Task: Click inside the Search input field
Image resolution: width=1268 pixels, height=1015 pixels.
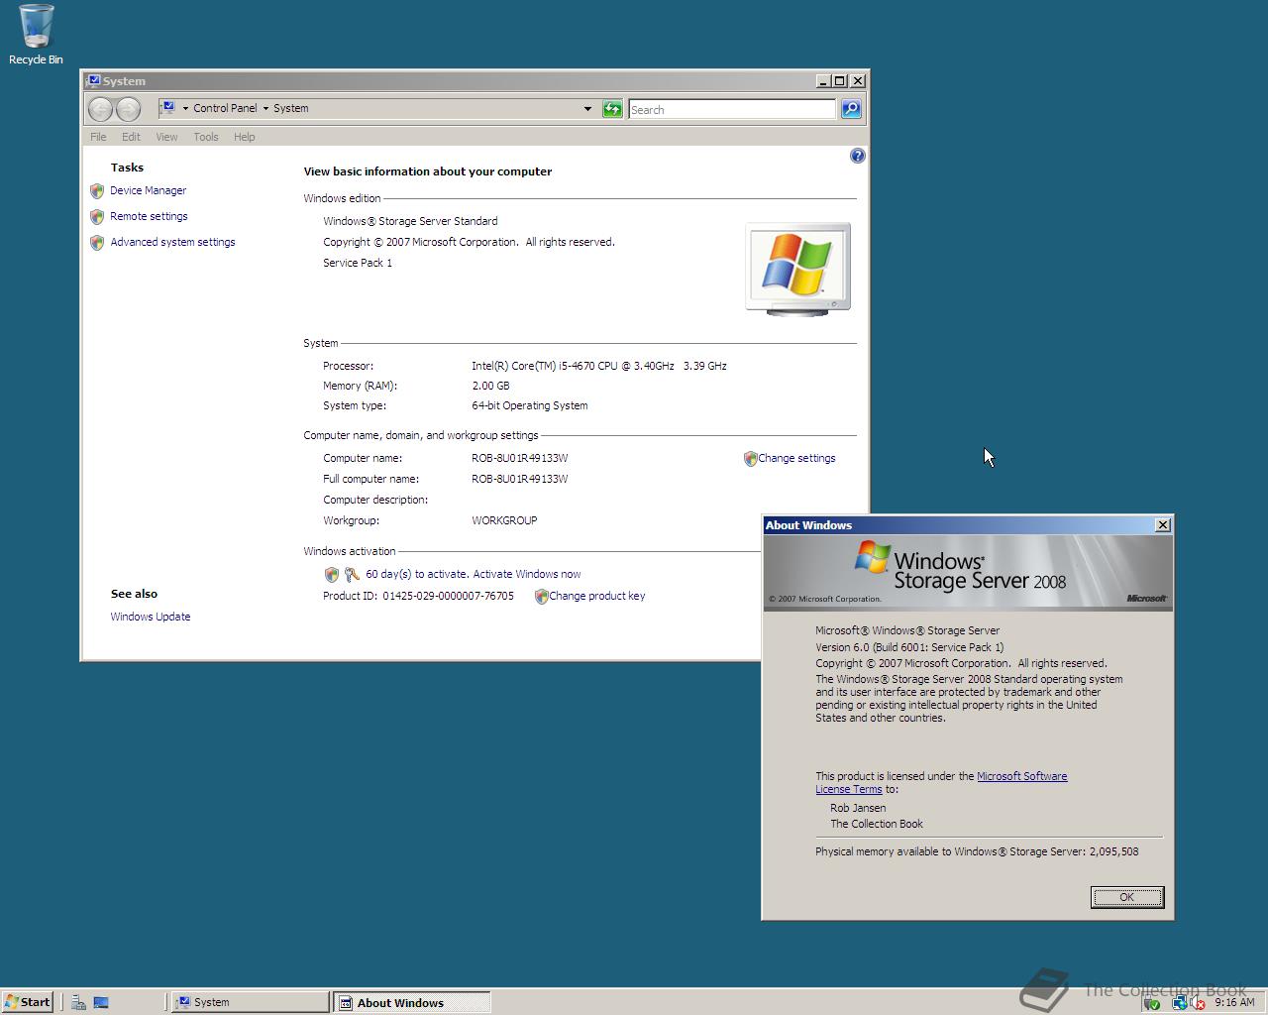Action: pyautogui.click(x=732, y=110)
